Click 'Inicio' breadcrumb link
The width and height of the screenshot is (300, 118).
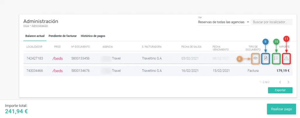pyautogui.click(x=26, y=26)
